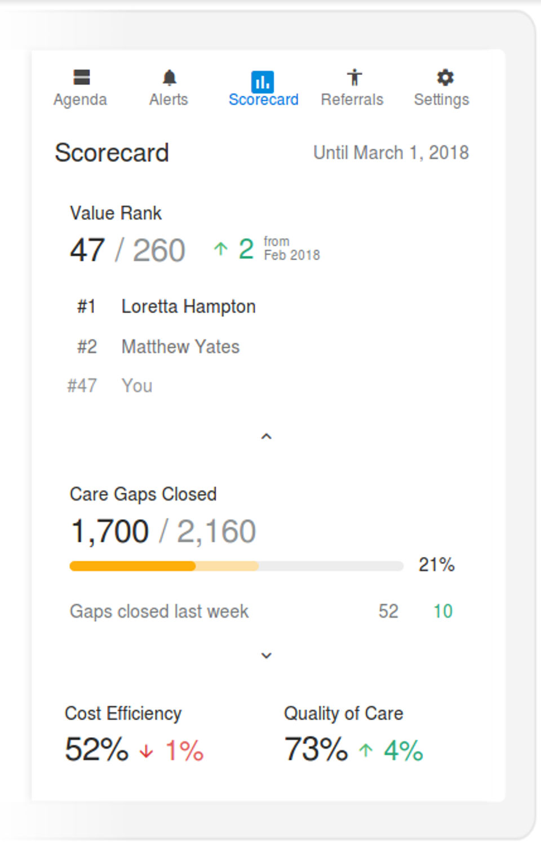Viewport: 541px width, 843px height.
Task: Click the red Cost Efficiency down arrow
Action: pyautogui.click(x=147, y=751)
